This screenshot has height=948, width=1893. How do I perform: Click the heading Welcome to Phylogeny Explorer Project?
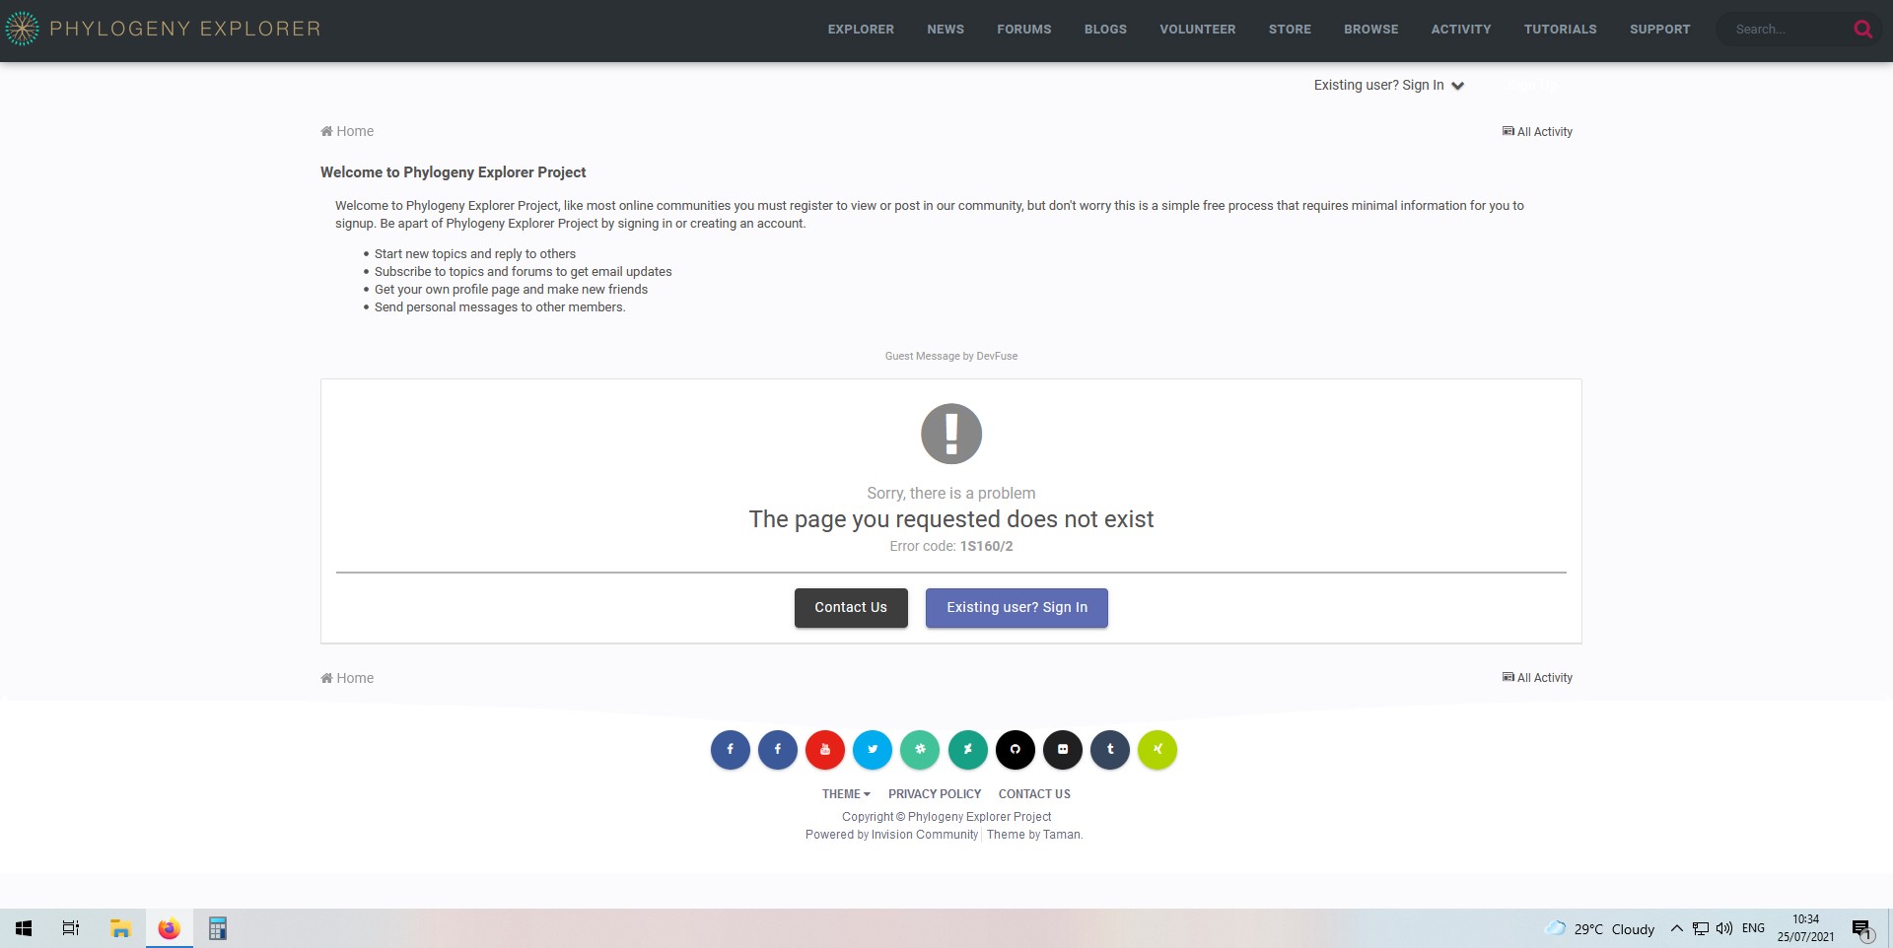[x=453, y=172]
